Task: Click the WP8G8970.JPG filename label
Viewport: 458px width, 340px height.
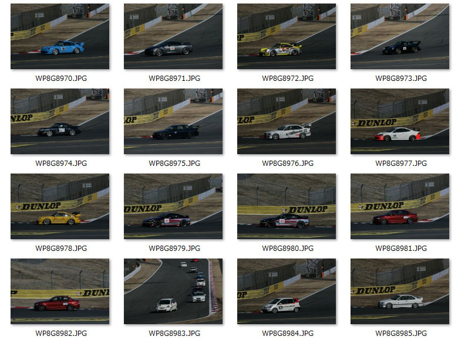Action: (61, 79)
